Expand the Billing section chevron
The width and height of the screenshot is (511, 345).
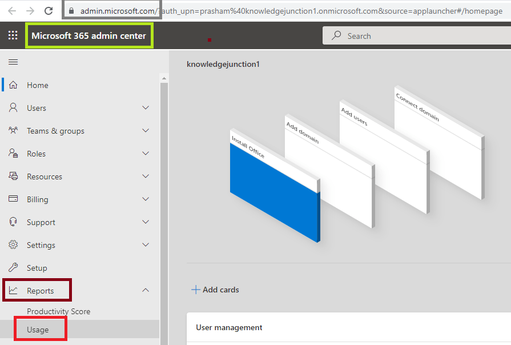click(146, 199)
